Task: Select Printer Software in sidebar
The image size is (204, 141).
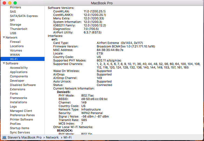Action: [x=22, y=119]
